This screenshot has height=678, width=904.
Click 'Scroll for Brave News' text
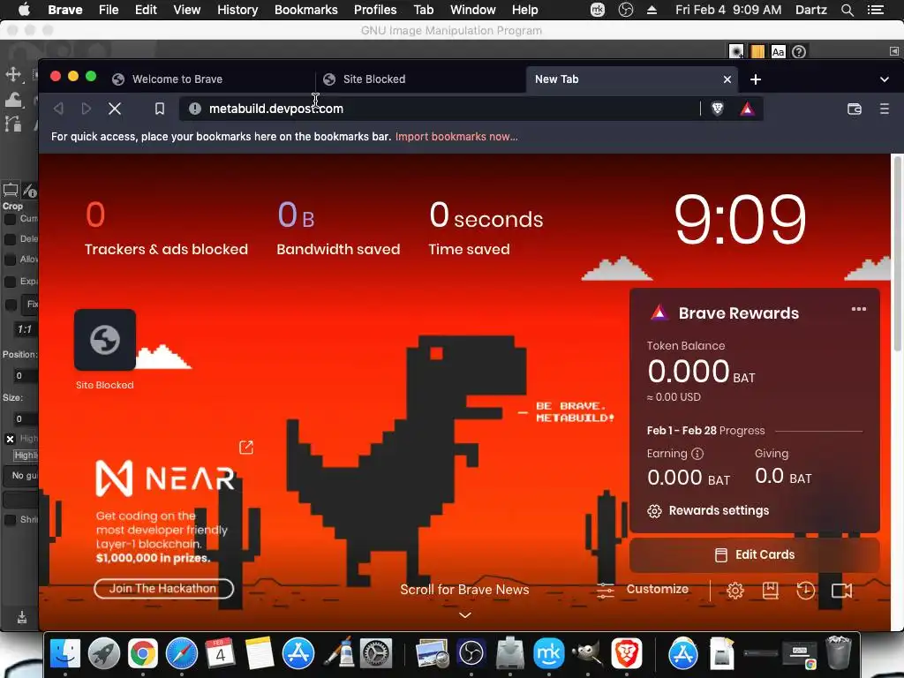click(464, 590)
